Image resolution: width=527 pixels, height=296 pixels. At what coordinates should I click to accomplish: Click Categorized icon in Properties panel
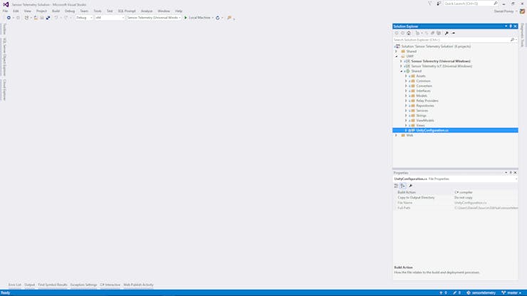(x=396, y=186)
